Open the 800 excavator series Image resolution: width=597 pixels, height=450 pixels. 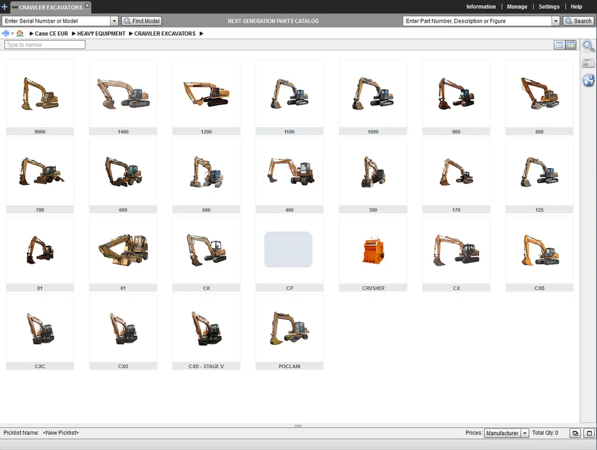[x=539, y=97]
